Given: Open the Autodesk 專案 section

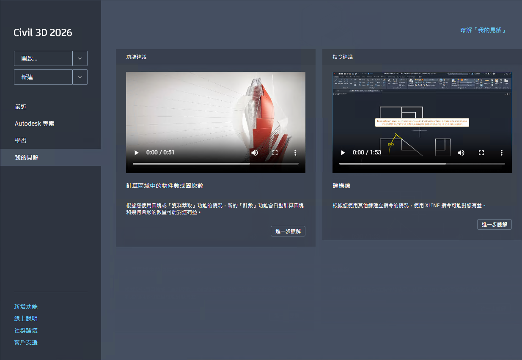Looking at the screenshot, I should click(x=50, y=124).
